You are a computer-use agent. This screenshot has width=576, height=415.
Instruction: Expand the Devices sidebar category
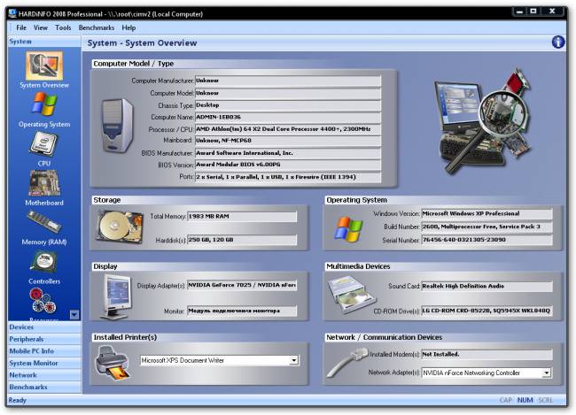click(x=22, y=327)
